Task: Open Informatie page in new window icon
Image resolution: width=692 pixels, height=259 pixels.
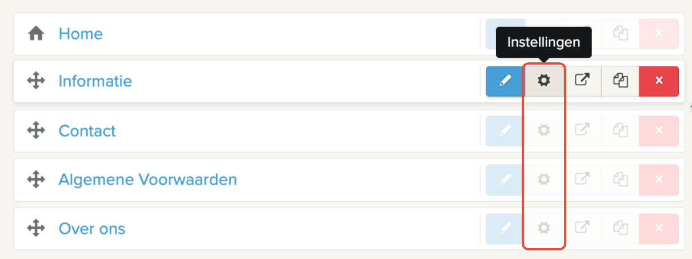Action: coord(582,81)
